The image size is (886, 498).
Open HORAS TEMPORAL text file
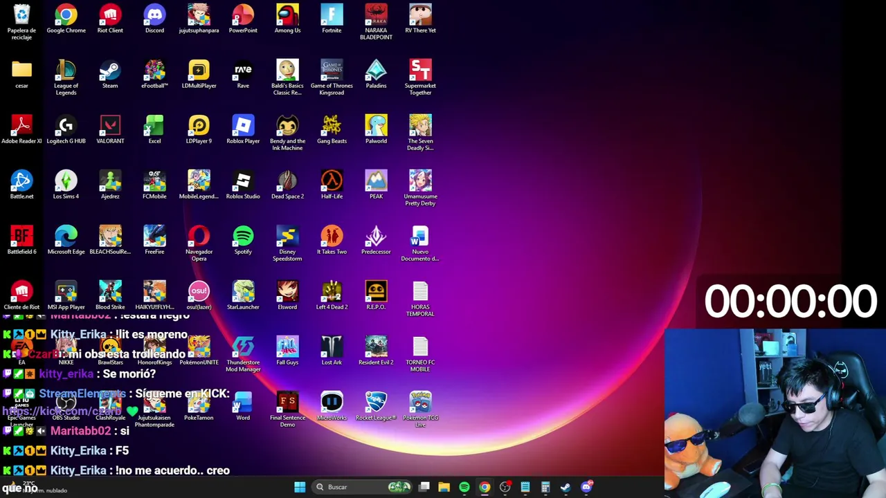420,299
